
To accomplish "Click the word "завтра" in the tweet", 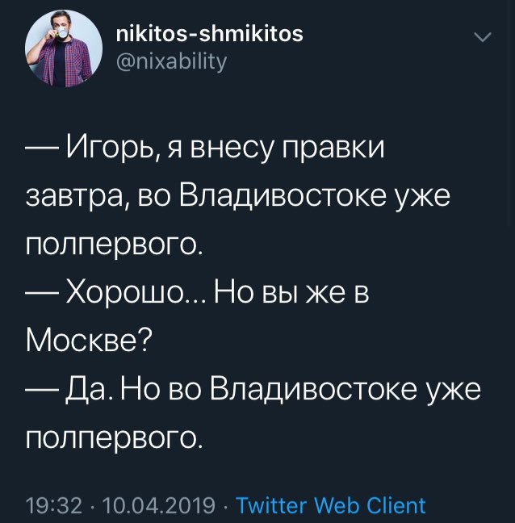I will 72,198.
